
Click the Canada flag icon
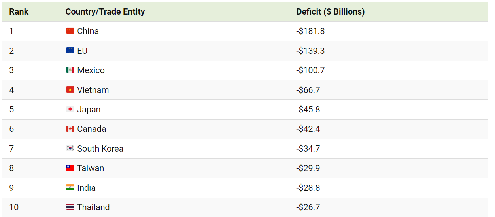(70, 129)
